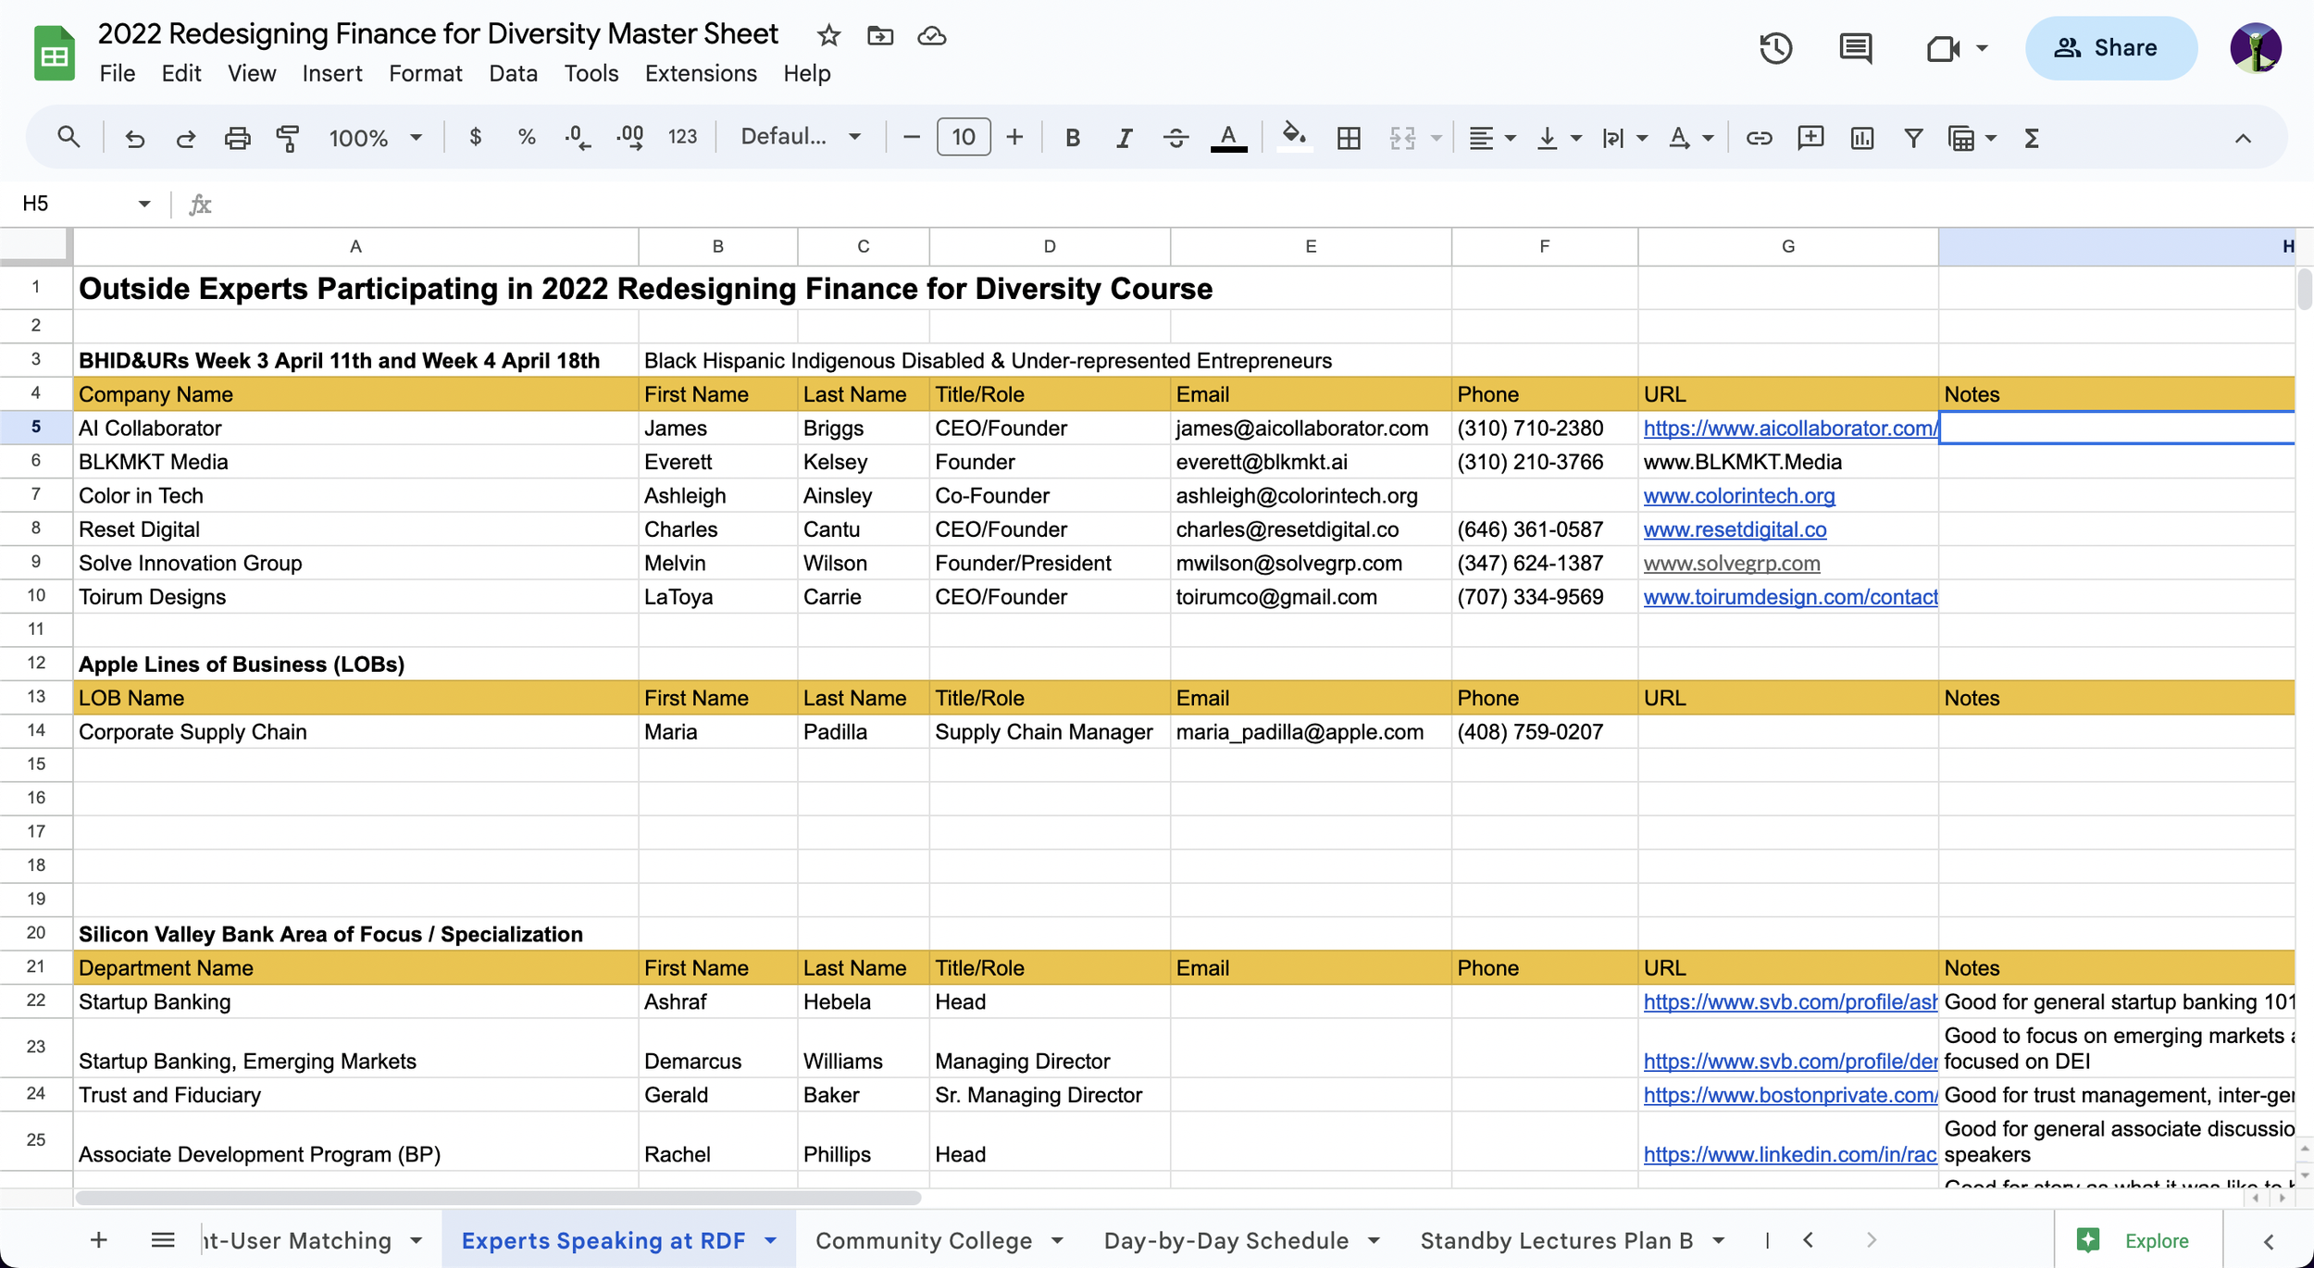Increase decimal places icon
This screenshot has width=2314, height=1268.
[x=630, y=138]
